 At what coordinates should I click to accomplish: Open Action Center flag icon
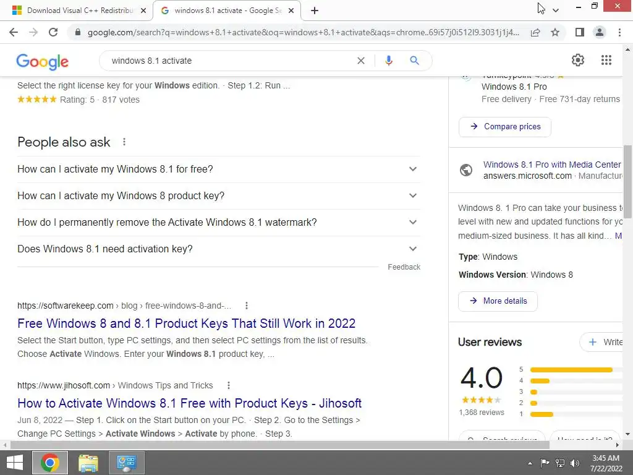coord(545,463)
